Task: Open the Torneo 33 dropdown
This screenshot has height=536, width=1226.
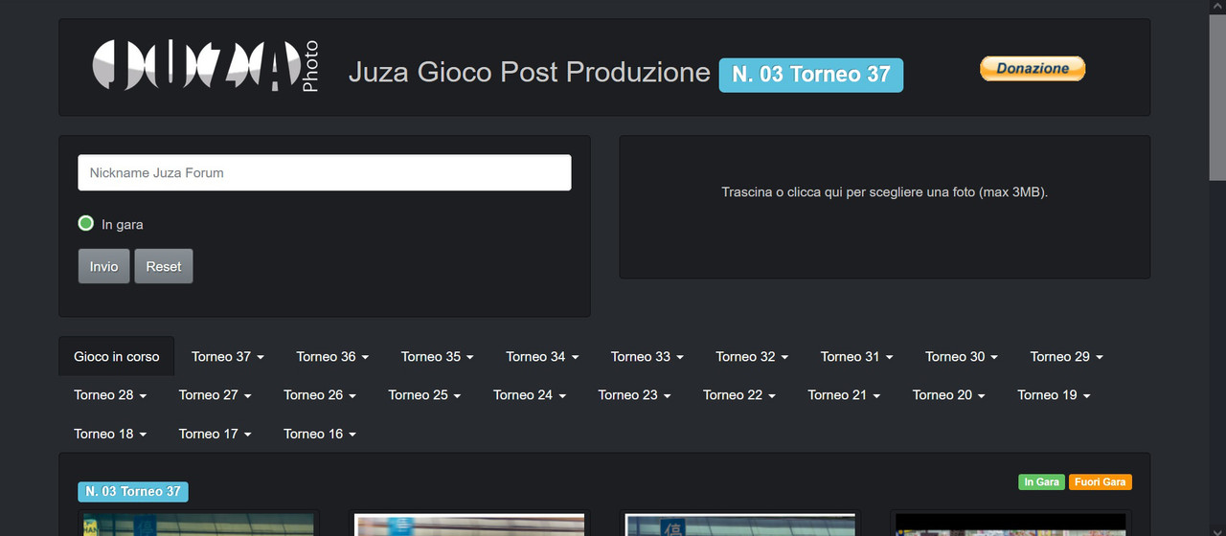Action: 647,356
